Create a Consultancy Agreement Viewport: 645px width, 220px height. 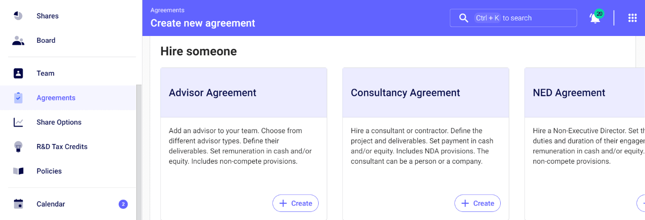pos(477,203)
